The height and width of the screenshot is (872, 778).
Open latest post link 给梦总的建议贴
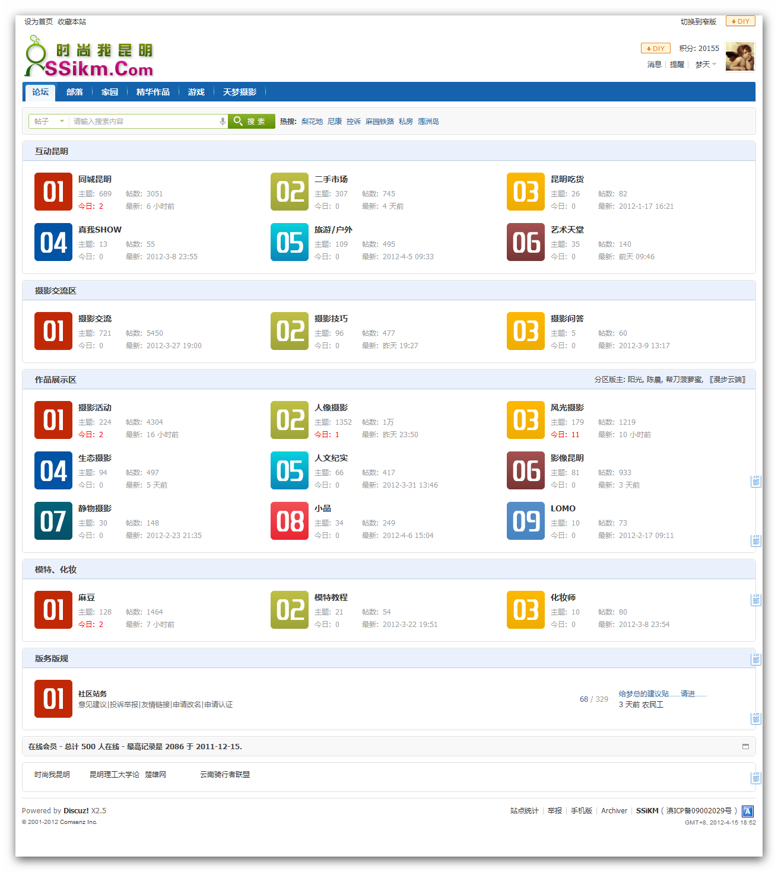(x=663, y=693)
